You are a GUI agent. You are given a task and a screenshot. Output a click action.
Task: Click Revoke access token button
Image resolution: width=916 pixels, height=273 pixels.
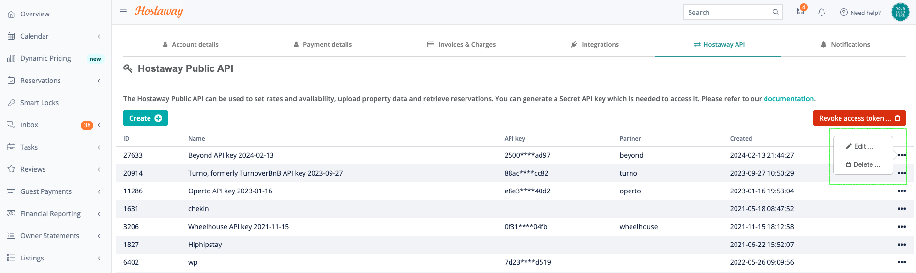tap(859, 118)
